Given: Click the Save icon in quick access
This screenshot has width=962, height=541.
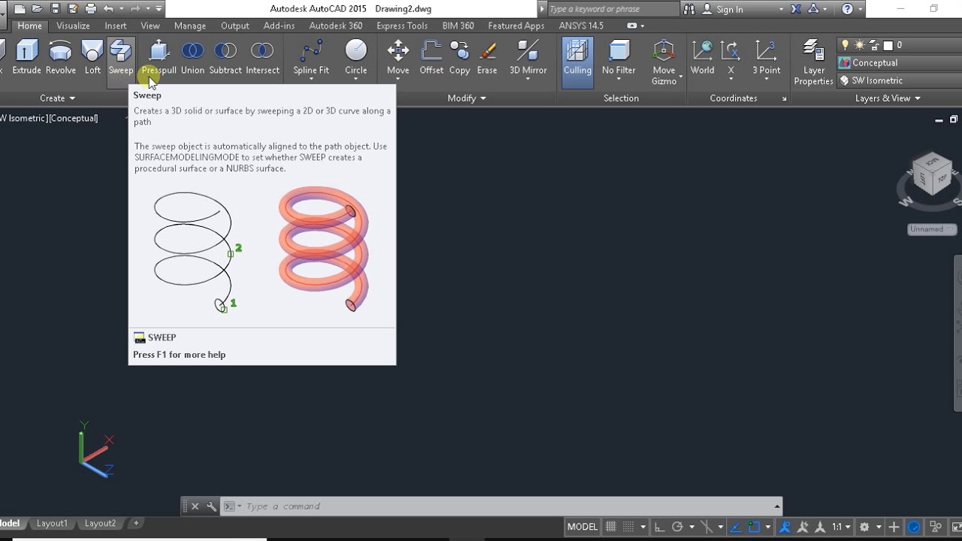Looking at the screenshot, I should pyautogui.click(x=55, y=9).
